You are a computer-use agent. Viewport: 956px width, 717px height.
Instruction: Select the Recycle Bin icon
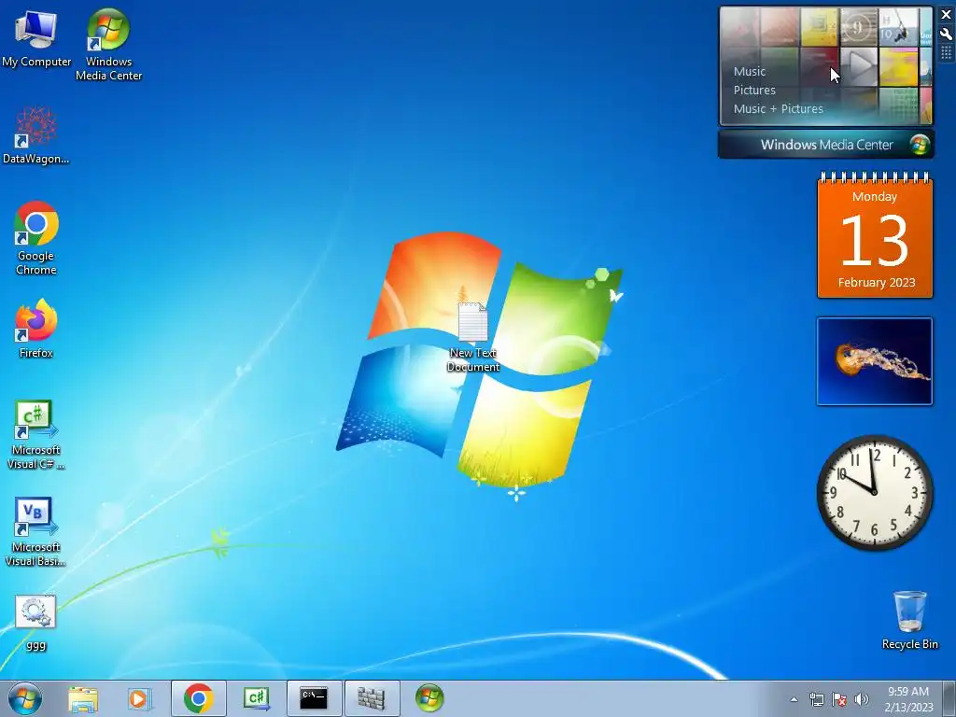tap(909, 620)
